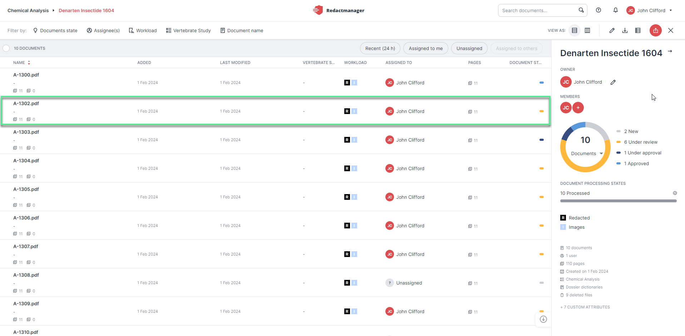The height and width of the screenshot is (336, 685).
Task: Sort by WORKLOAD column header
Action: pos(355,63)
